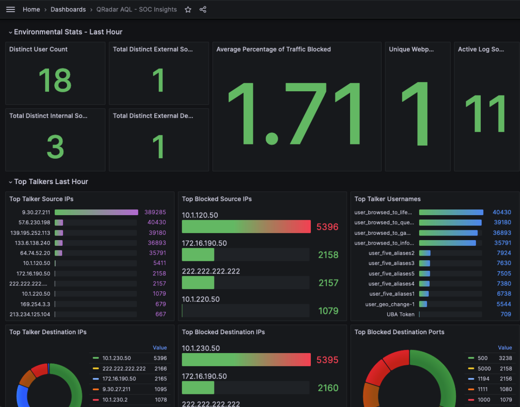520x407 pixels.
Task: Click the 57.6.230.198 row label
Action: 34,223
